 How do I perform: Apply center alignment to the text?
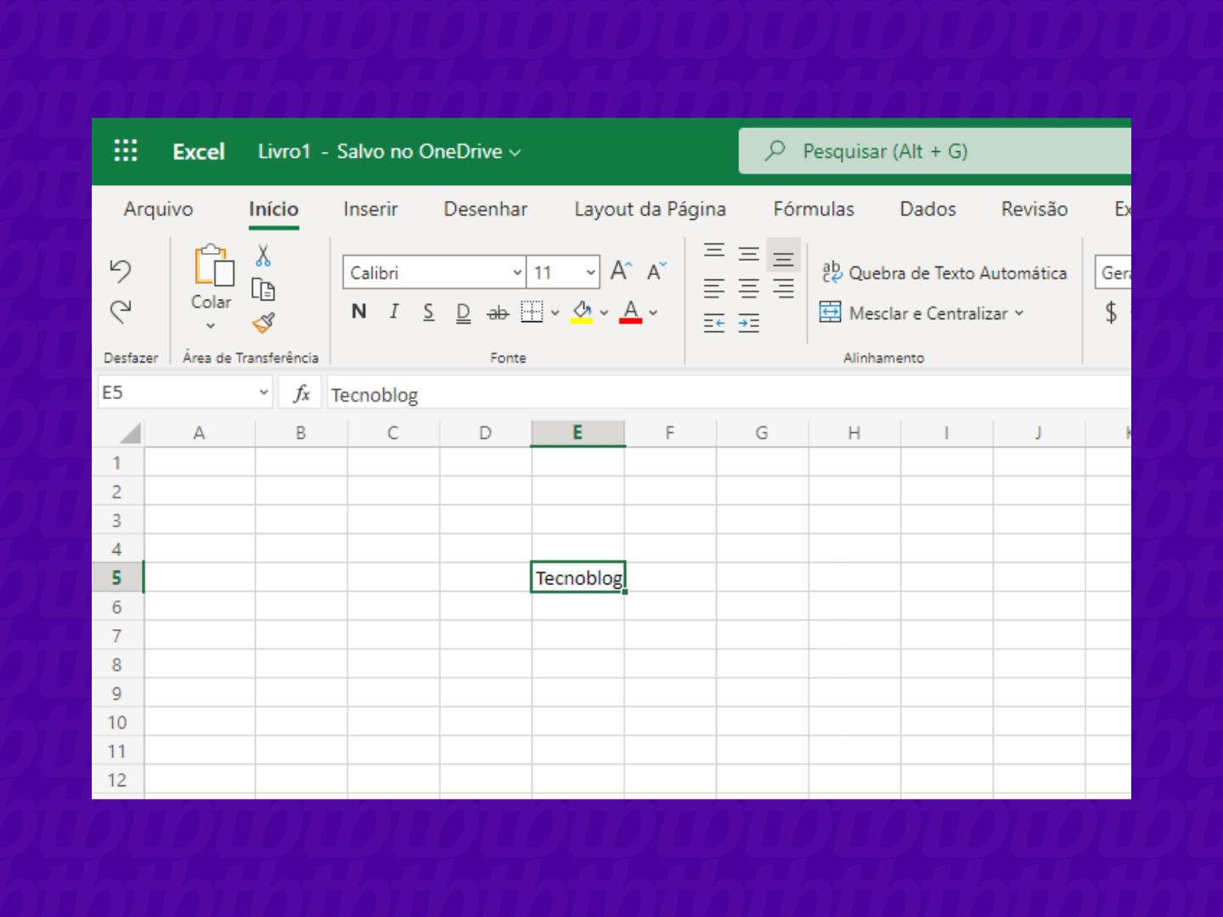point(748,288)
